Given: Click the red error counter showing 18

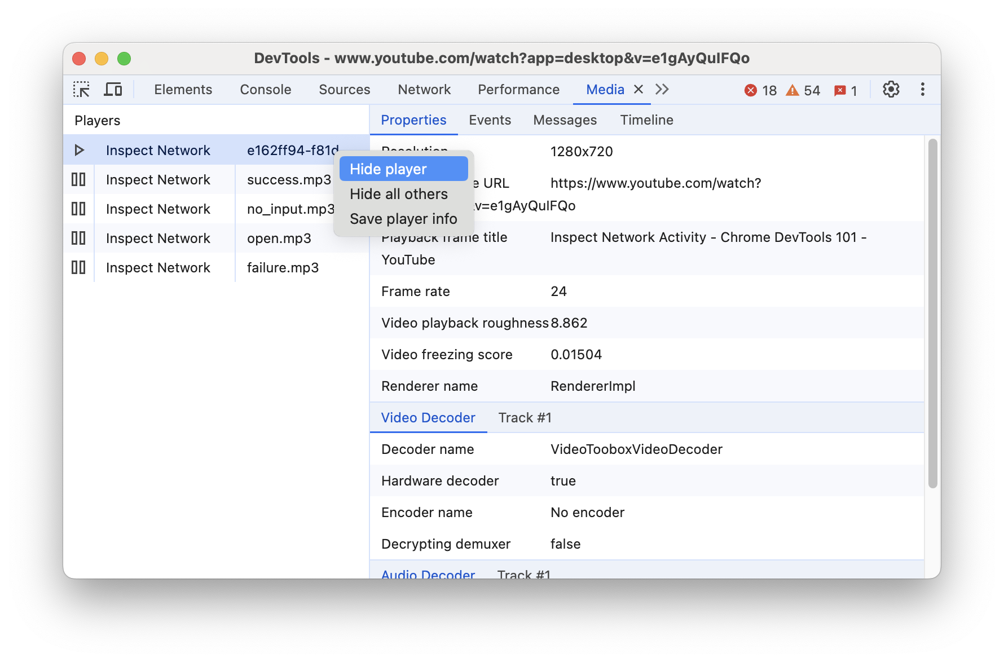Looking at the screenshot, I should point(760,90).
